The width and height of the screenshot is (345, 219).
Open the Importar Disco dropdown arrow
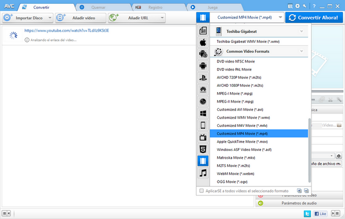coord(50,18)
